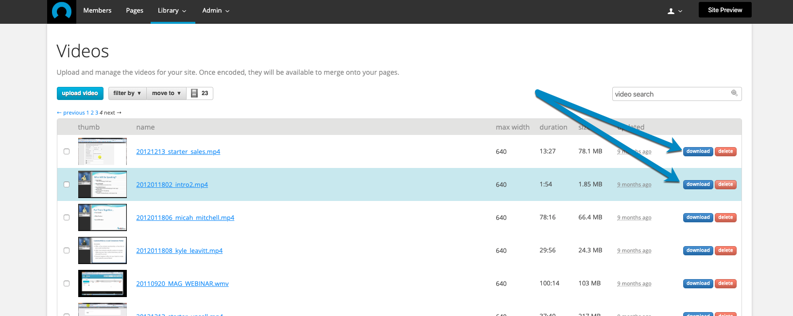Tick checkbox for 2012011802_intro2.mp4

[67, 184]
